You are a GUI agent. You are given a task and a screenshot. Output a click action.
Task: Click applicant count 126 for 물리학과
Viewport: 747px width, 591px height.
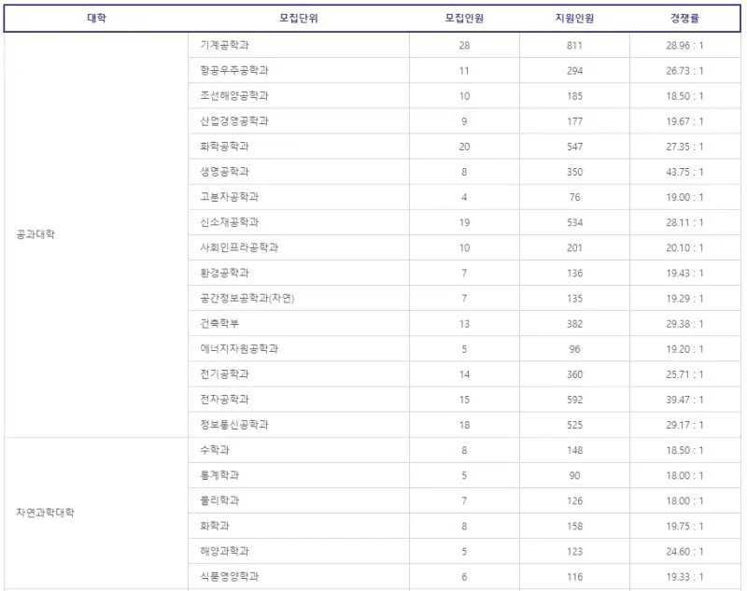pos(574,501)
